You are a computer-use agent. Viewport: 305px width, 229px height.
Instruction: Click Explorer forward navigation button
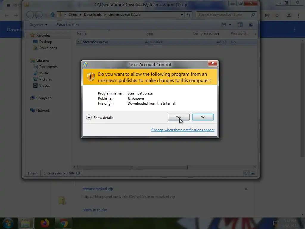pyautogui.click(x=39, y=15)
